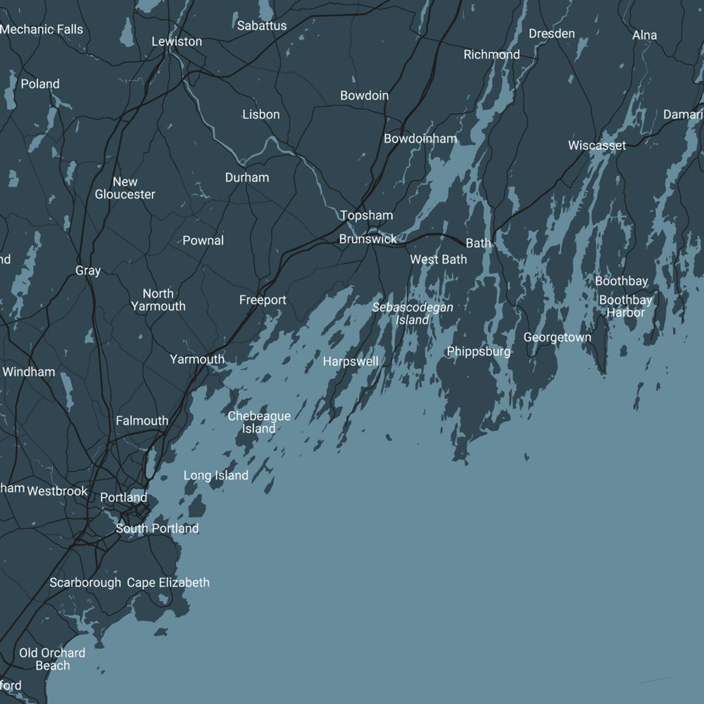Click the Lewiston city label
Screen dimensions: 704x704
[x=177, y=42]
